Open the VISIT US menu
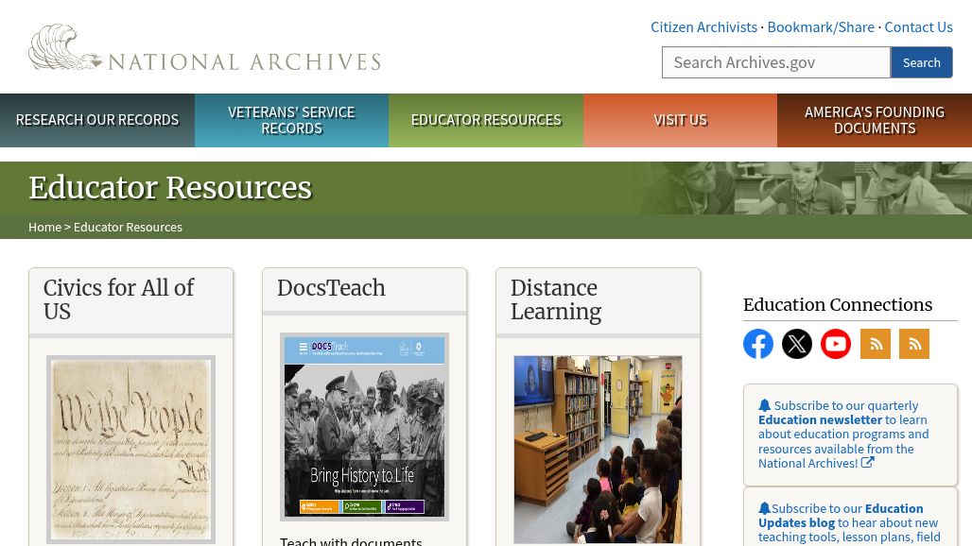Image resolution: width=972 pixels, height=546 pixels. click(x=680, y=120)
